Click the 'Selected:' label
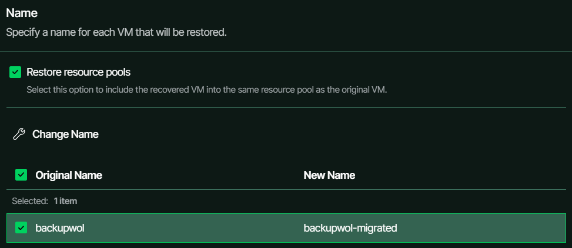The image size is (572, 248). 30,201
